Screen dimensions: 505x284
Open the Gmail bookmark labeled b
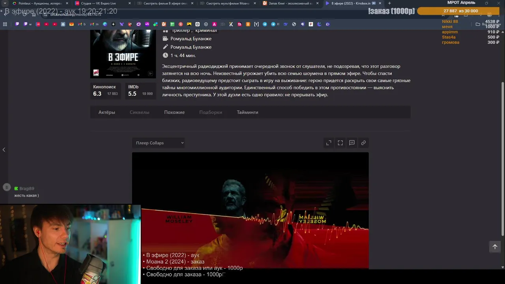[x=81, y=24]
